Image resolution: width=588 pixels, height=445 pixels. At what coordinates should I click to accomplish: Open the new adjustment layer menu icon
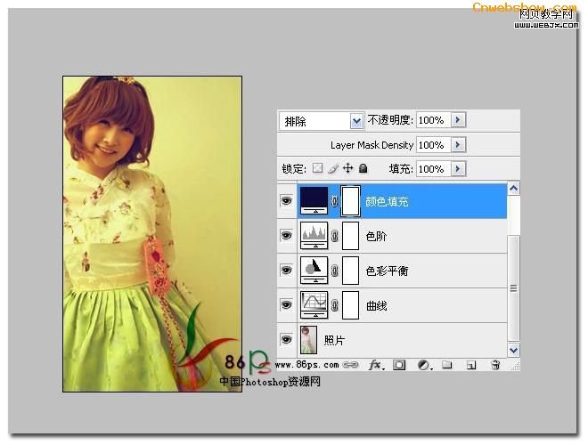(424, 365)
